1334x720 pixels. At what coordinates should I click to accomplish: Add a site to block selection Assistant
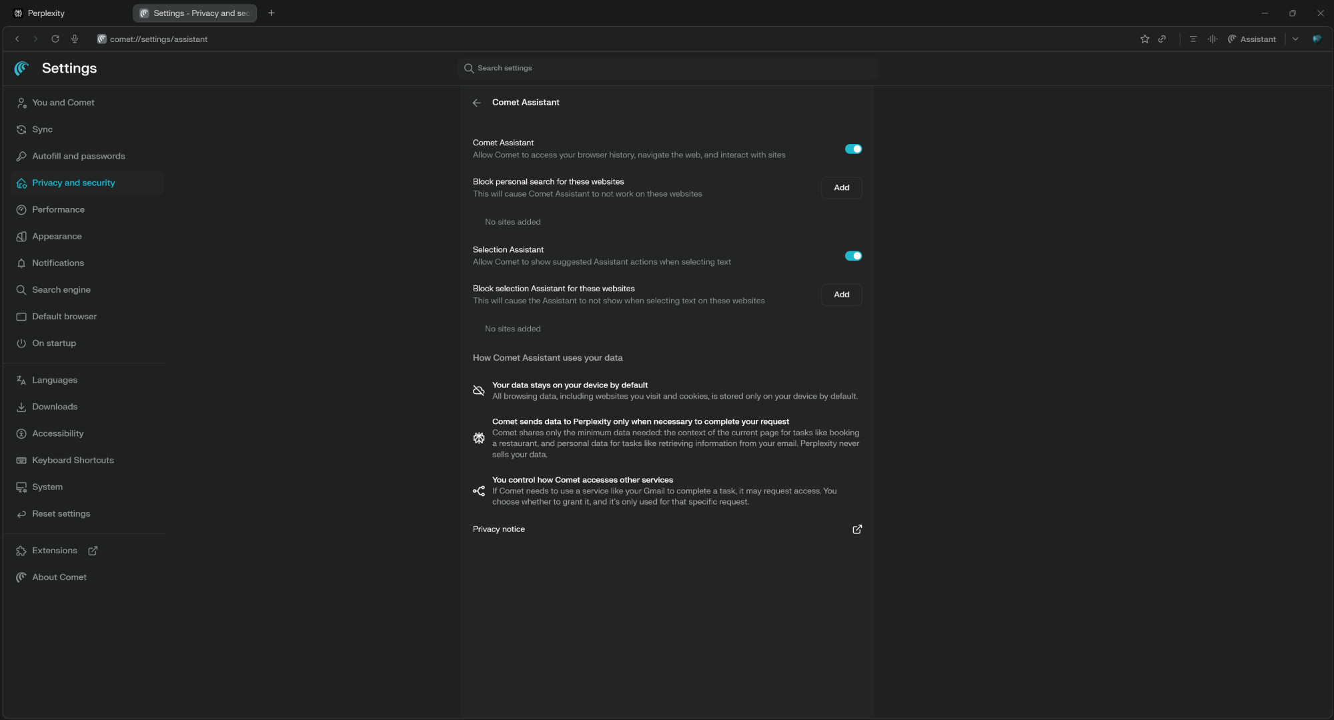(841, 295)
